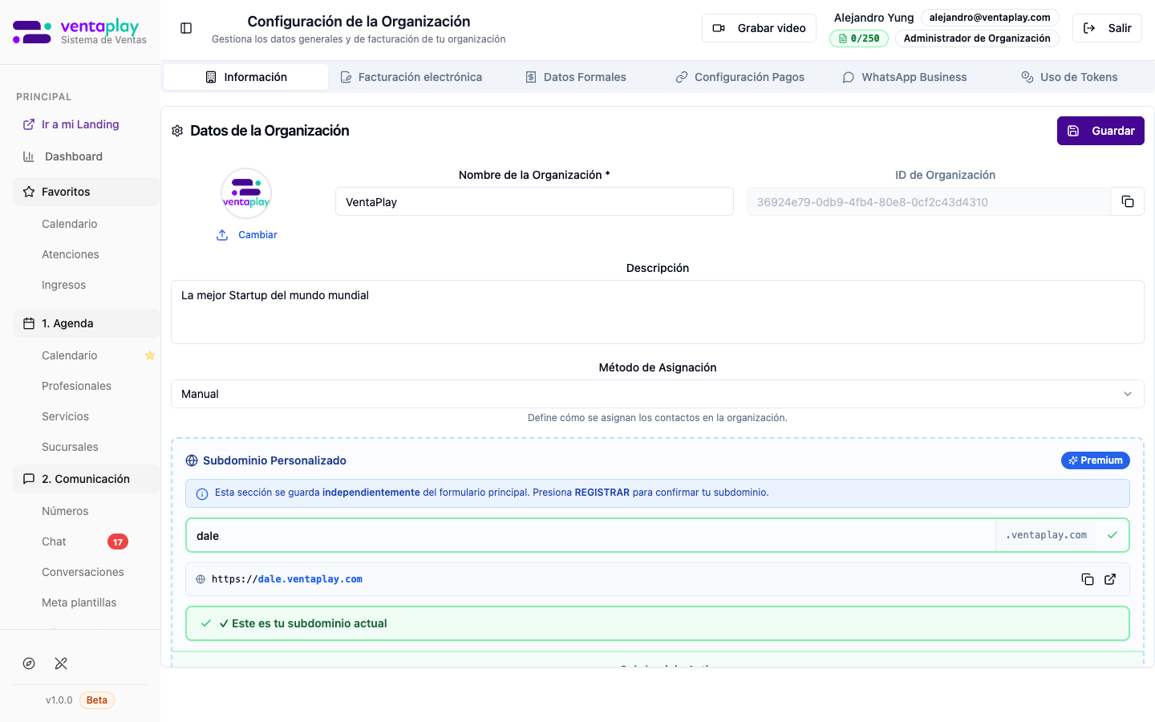The width and height of the screenshot is (1155, 722).
Task: Open subdomain URL in new tab icon
Action: tap(1110, 579)
